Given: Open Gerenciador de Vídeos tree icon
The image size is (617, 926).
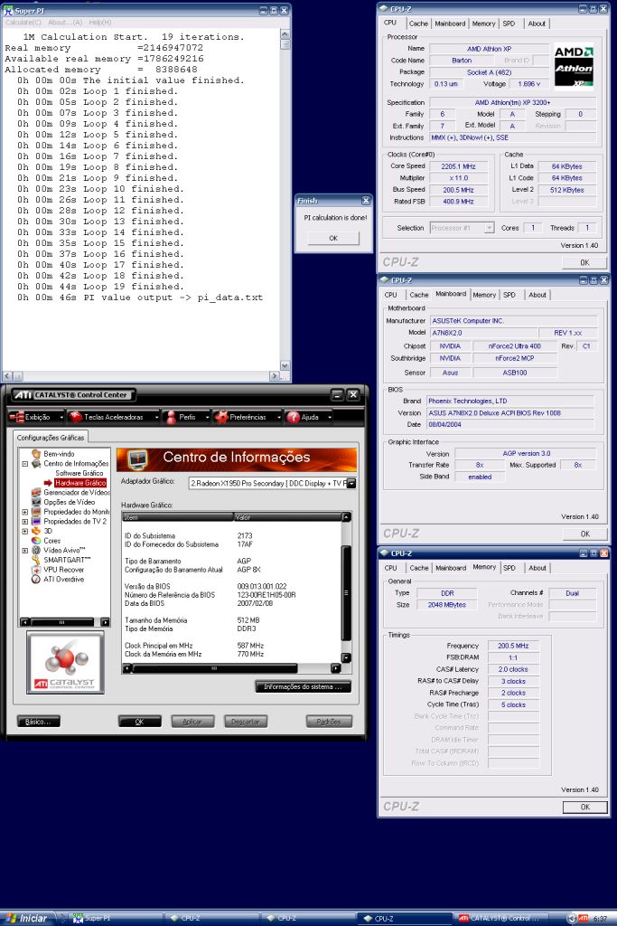Looking at the screenshot, I should click(36, 493).
